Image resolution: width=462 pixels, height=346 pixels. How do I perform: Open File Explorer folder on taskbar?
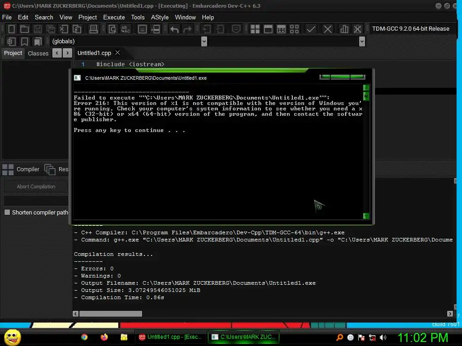(124, 337)
